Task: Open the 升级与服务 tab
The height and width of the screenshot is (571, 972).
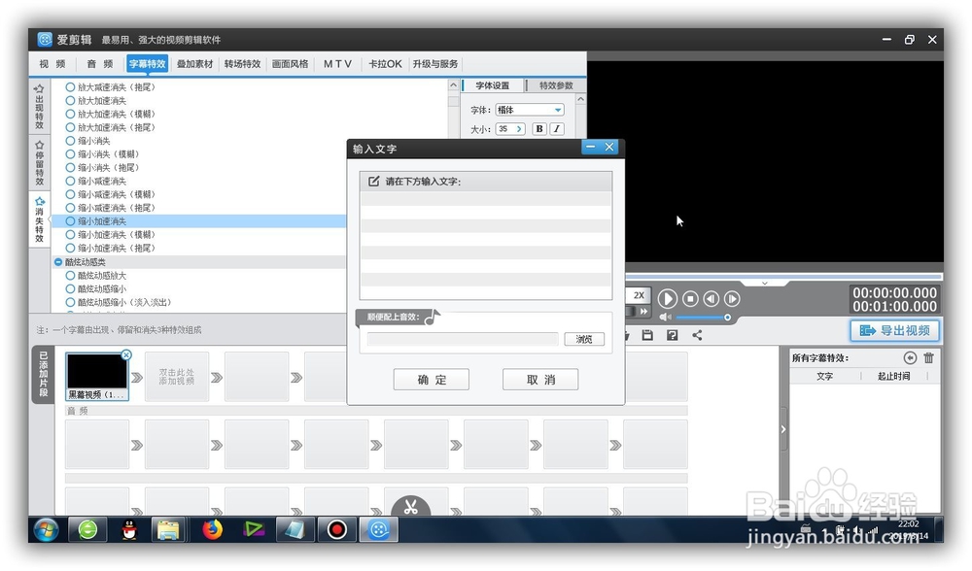Action: 435,64
